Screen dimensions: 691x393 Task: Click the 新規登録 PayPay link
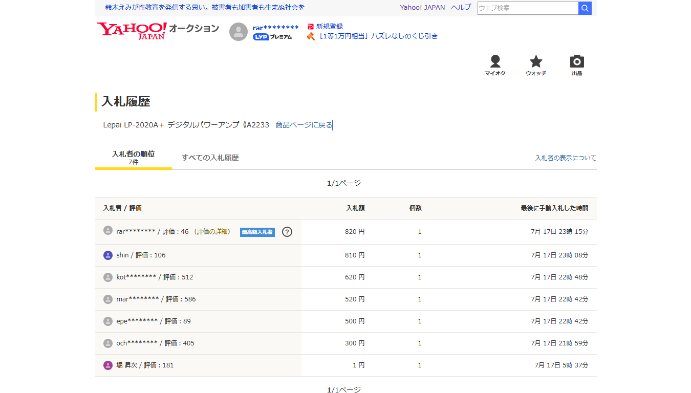[x=329, y=27]
